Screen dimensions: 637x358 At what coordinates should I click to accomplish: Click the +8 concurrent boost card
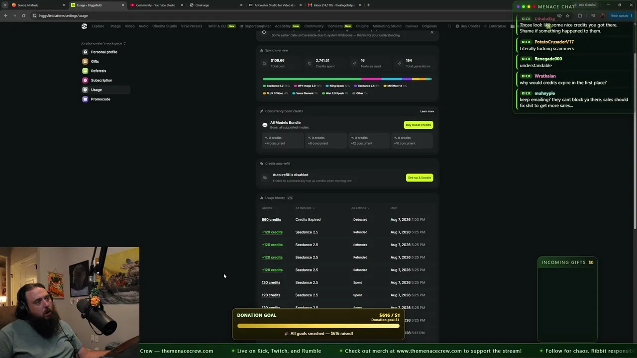coord(325,140)
